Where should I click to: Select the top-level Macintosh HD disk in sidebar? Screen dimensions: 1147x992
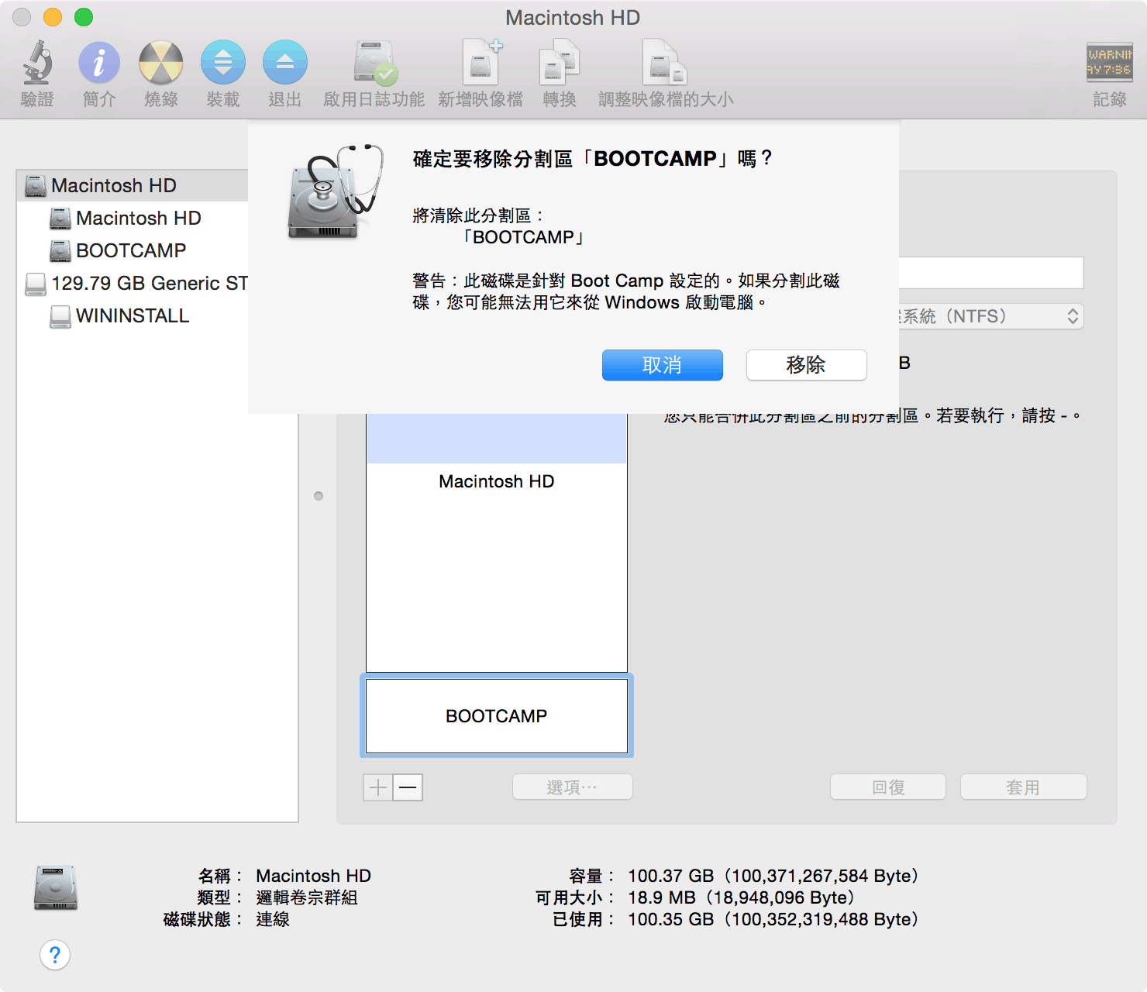[133, 186]
